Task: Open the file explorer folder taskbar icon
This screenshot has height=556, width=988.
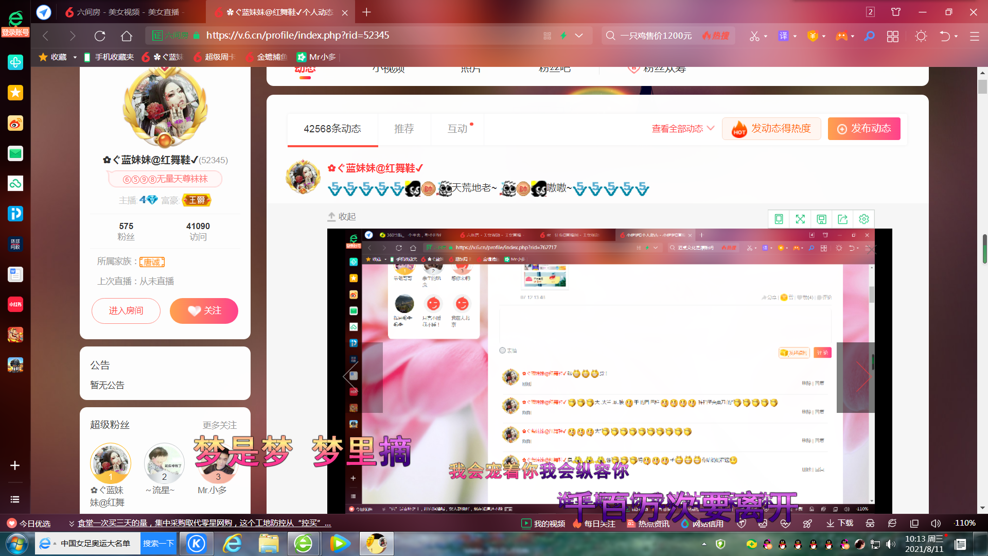Action: point(269,544)
